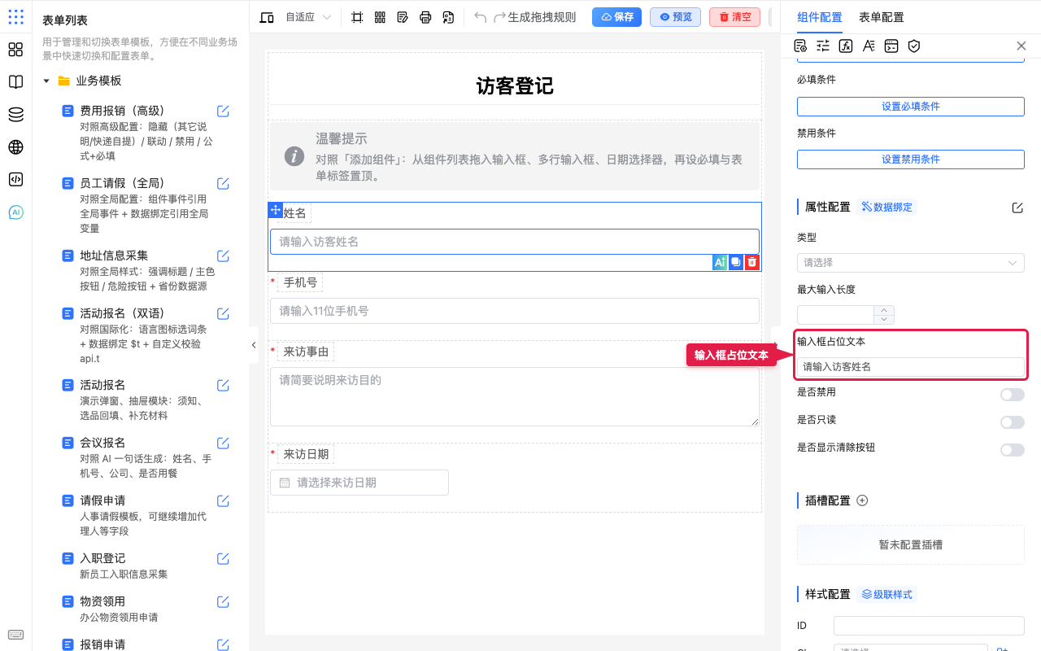Switch to 组件配置 tab
Screen dimensions: 1041x651
(x=820, y=17)
